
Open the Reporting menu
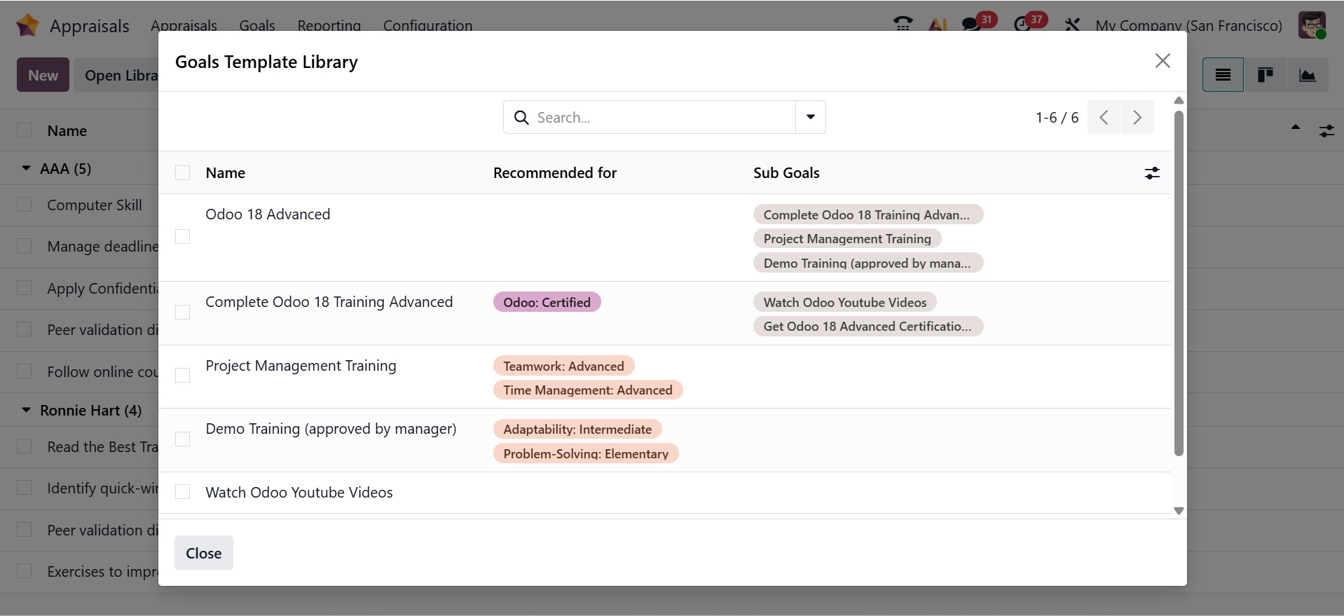(329, 26)
